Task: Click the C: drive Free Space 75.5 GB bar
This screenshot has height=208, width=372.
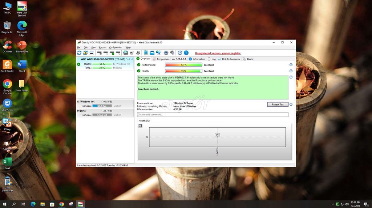Action: click(x=102, y=106)
